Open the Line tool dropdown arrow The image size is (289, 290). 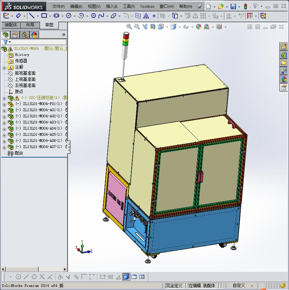[x=38, y=16]
